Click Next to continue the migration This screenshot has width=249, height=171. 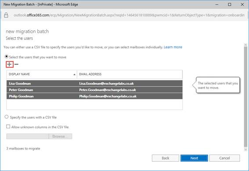tap(194, 158)
